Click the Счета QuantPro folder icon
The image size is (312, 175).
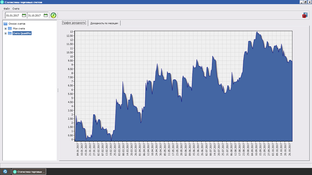[x=10, y=33]
